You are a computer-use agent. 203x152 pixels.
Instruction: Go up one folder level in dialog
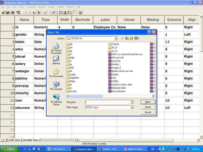coord(127,38)
